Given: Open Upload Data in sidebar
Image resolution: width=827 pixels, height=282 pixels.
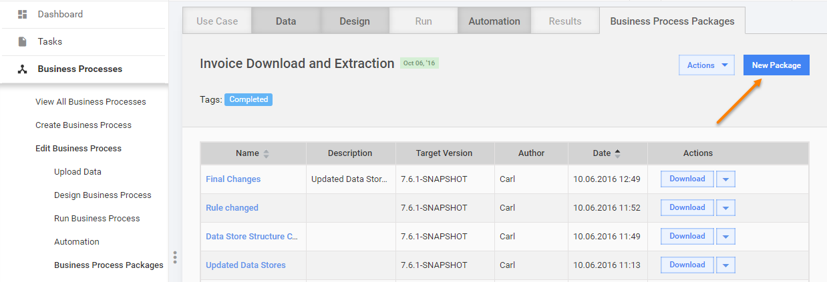Looking at the screenshot, I should pyautogui.click(x=77, y=172).
